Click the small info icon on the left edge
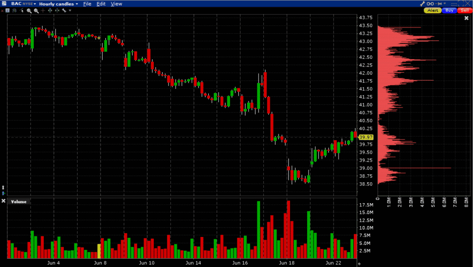Screen dimensions: 473x267 (x=3, y=187)
